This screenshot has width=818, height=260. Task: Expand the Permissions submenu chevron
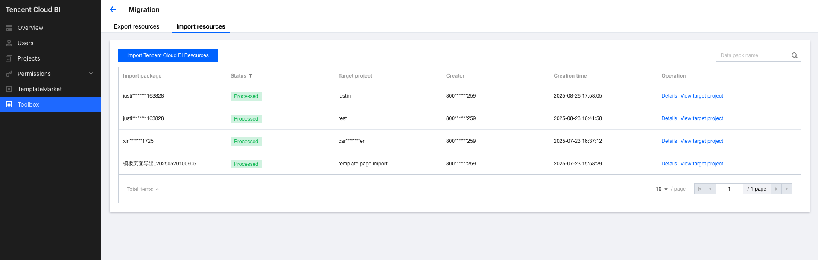[x=91, y=74]
